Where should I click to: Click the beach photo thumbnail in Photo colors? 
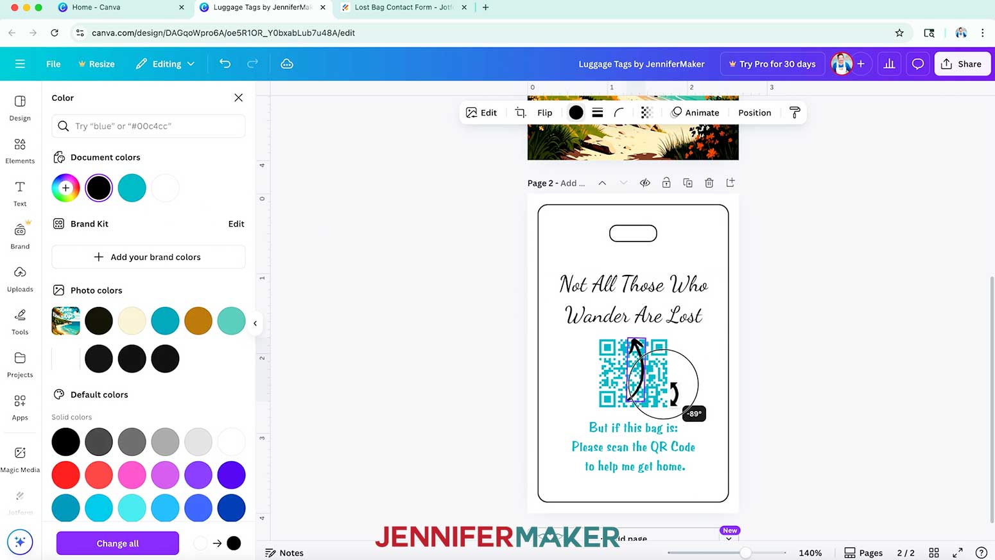65,320
